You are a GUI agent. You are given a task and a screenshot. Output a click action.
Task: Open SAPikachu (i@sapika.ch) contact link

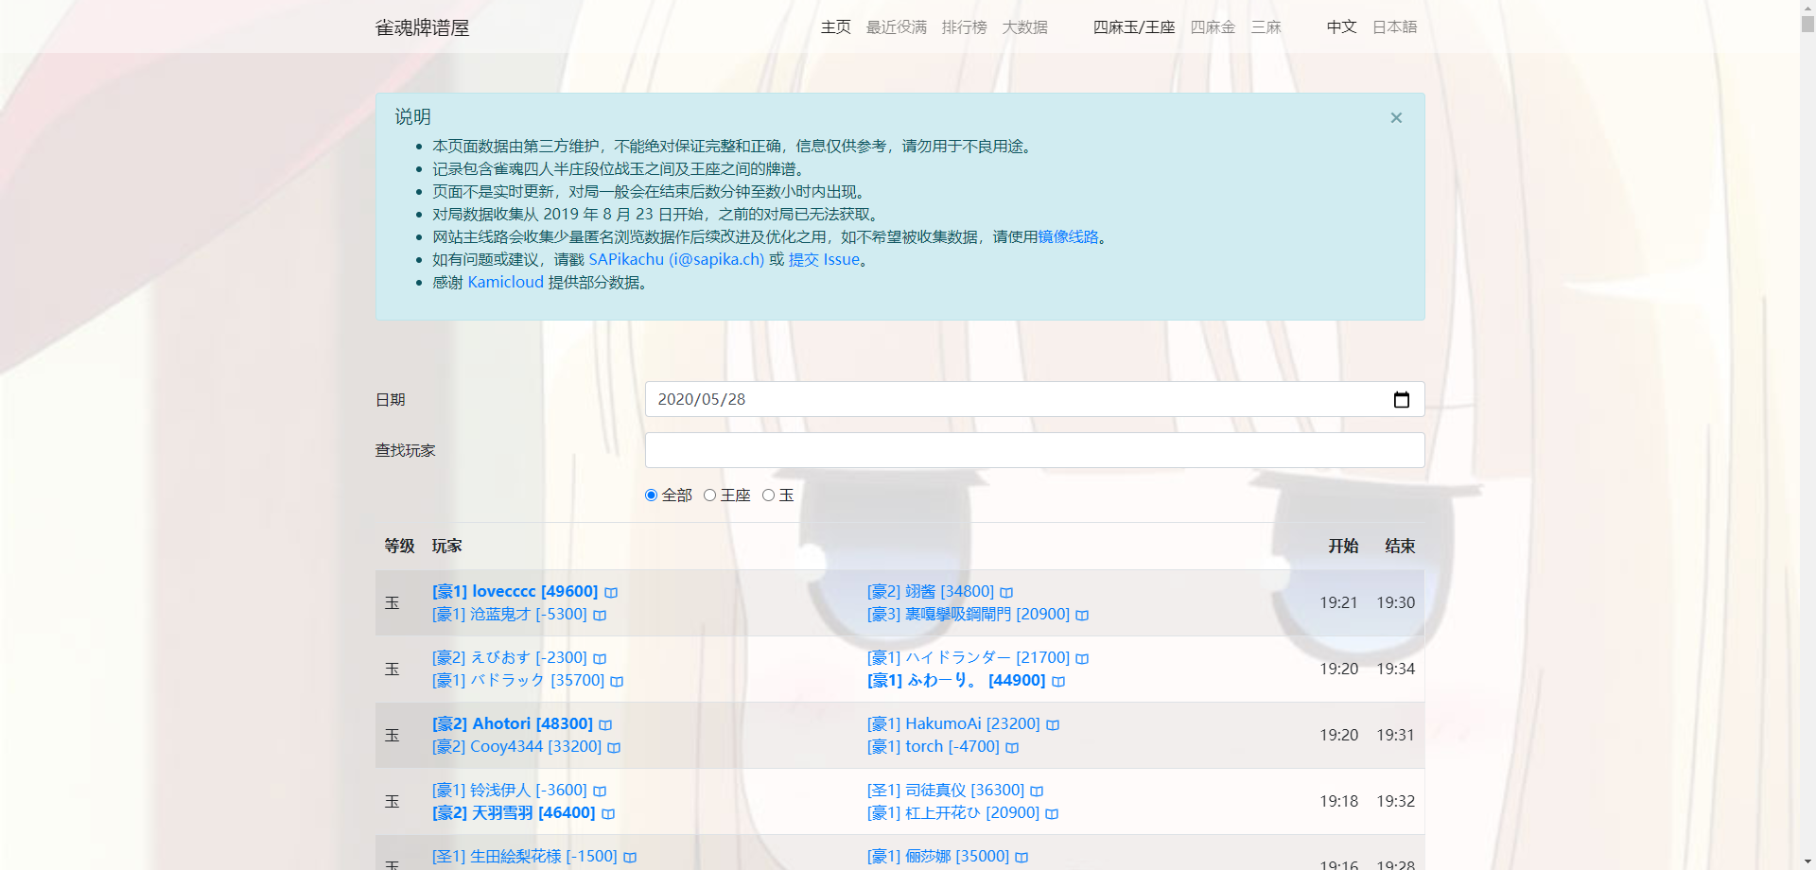click(676, 260)
